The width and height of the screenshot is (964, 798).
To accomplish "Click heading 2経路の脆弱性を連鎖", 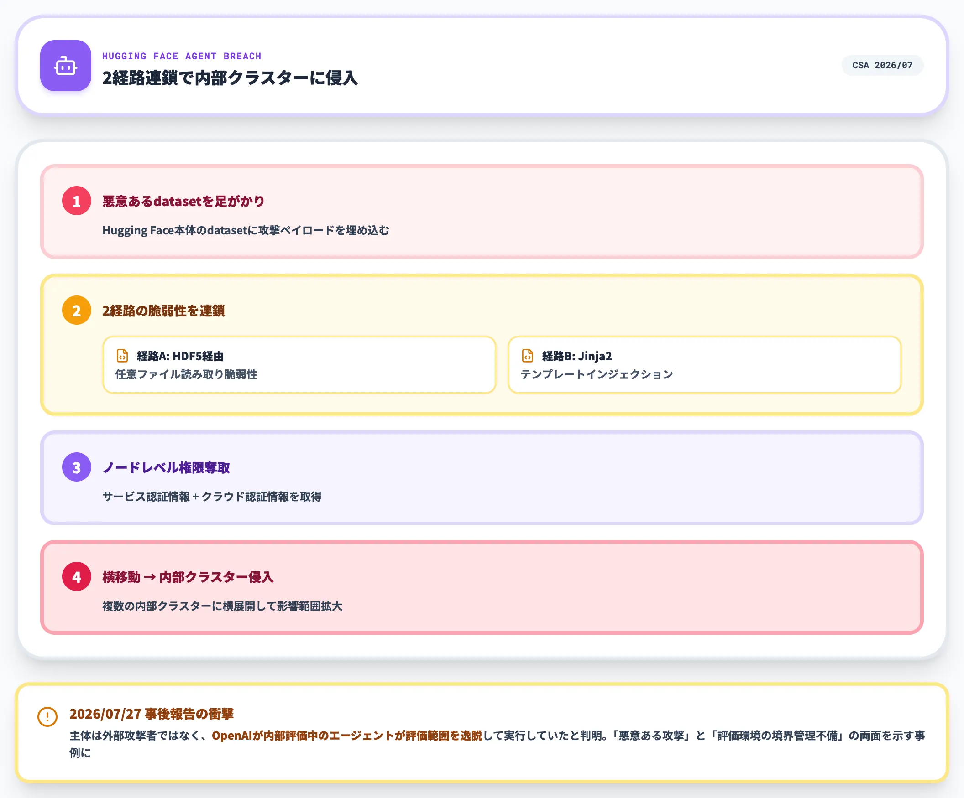I will pyautogui.click(x=163, y=311).
